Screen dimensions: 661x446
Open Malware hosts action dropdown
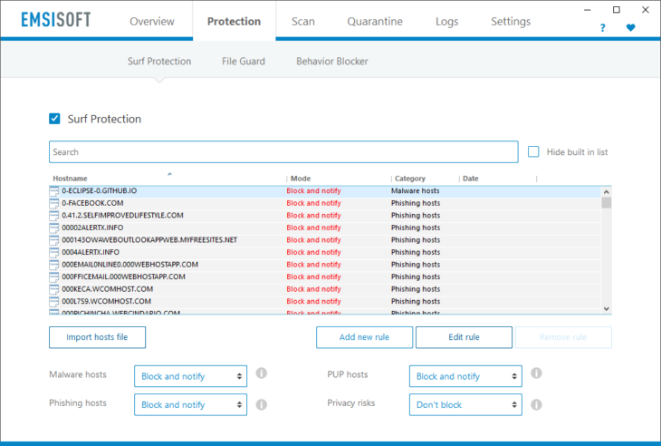tap(190, 376)
